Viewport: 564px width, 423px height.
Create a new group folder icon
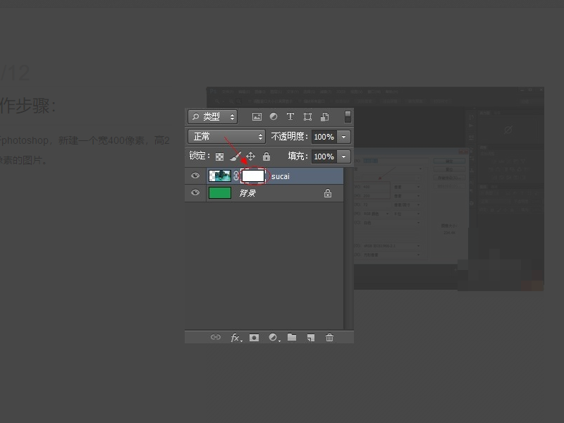click(x=292, y=337)
